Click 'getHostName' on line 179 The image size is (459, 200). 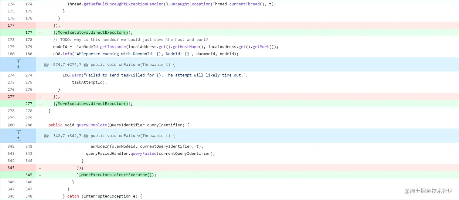click(x=185, y=47)
